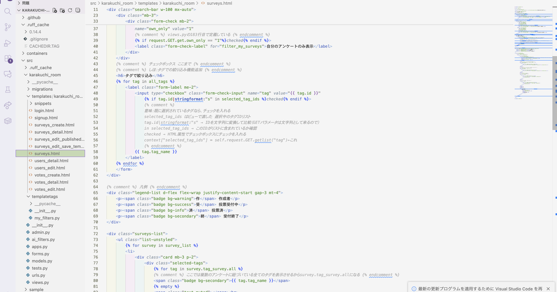This screenshot has width=557, height=292.
Task: Open the Live Share arrow icon
Action: pos(7,105)
